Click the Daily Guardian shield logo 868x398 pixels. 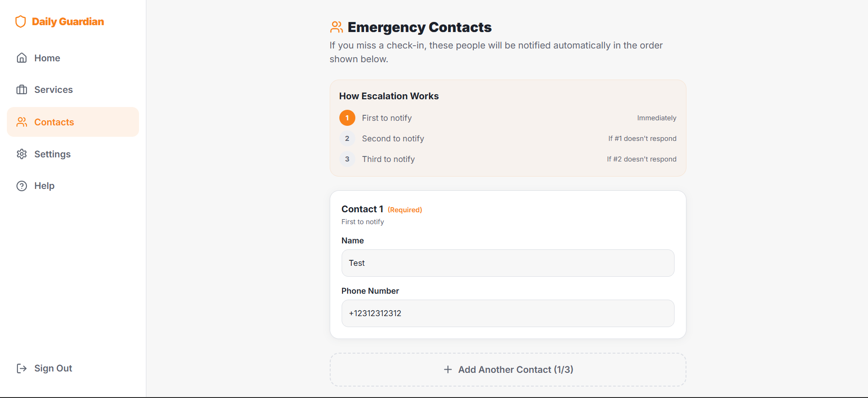20,21
